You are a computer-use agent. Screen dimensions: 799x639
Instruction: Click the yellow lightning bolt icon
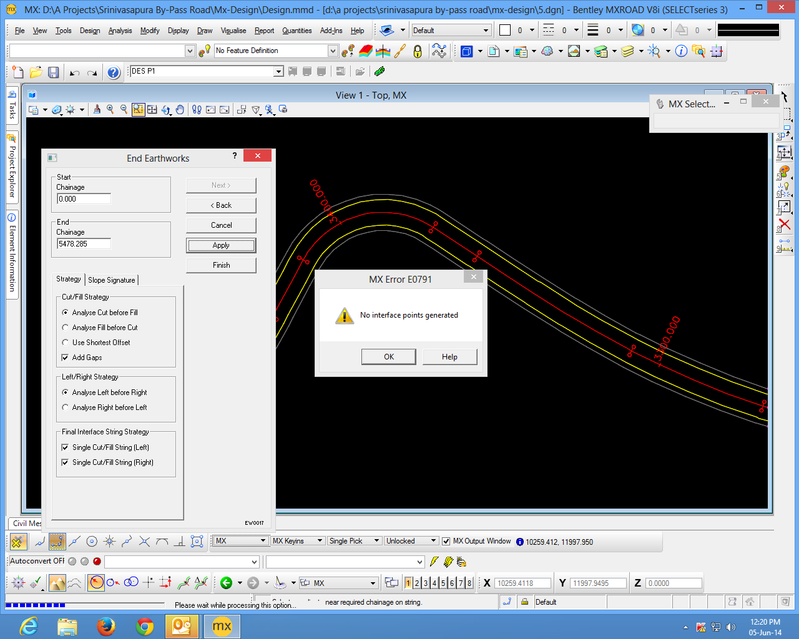434,562
